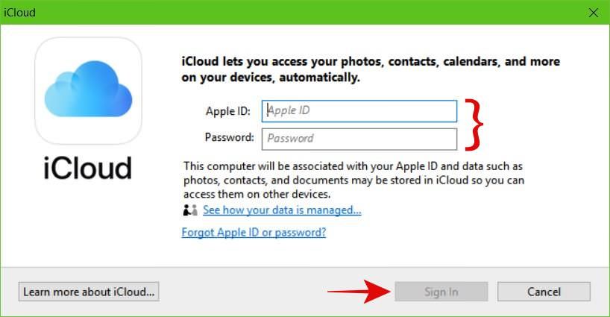Select the Password input box

tap(359, 139)
